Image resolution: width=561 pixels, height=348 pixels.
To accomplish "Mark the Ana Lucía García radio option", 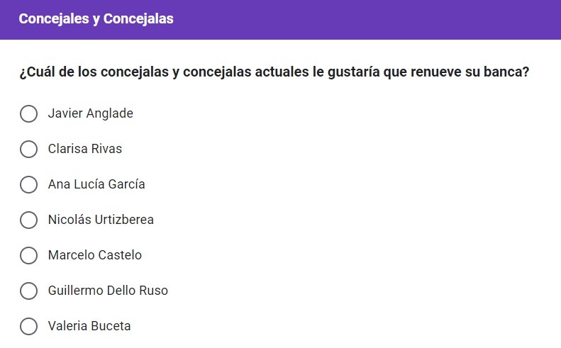I will (x=28, y=184).
